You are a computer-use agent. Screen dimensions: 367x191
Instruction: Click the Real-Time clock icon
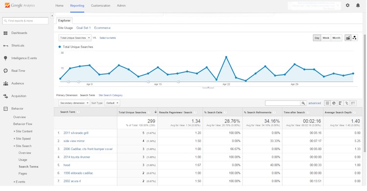pyautogui.click(x=5, y=71)
